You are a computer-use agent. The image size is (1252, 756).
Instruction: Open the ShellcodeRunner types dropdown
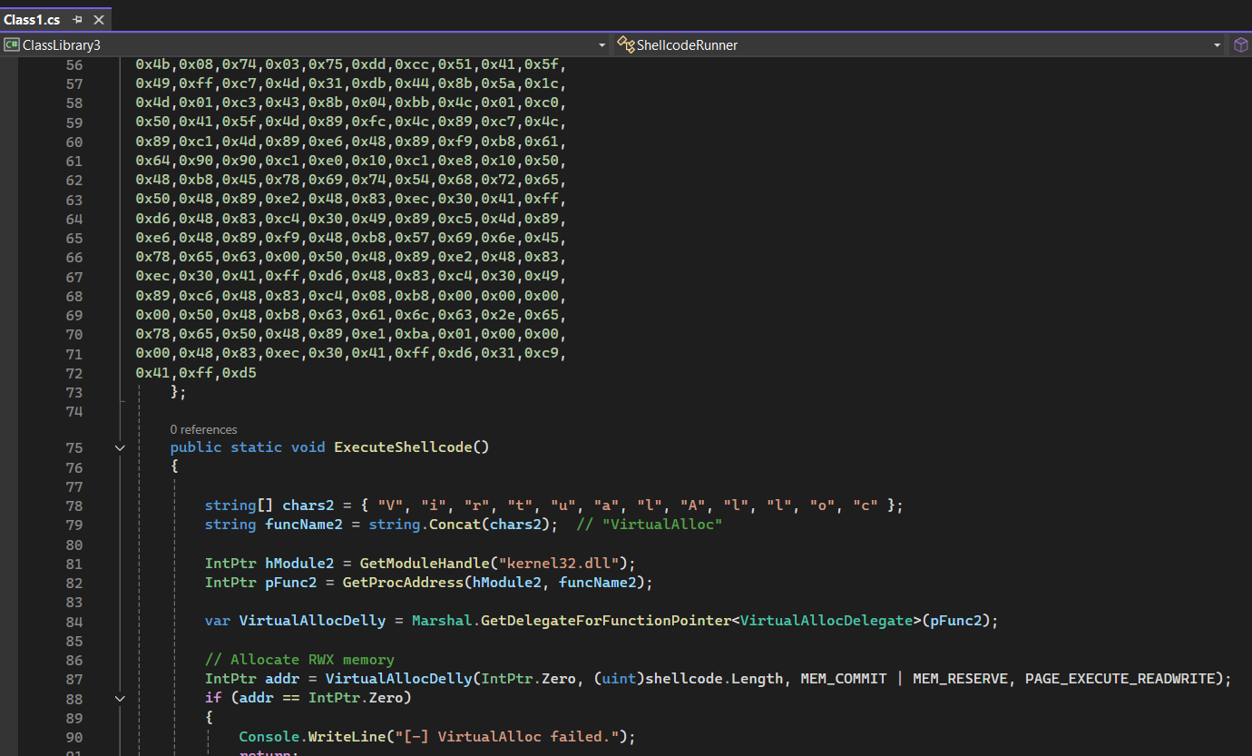coord(1218,44)
